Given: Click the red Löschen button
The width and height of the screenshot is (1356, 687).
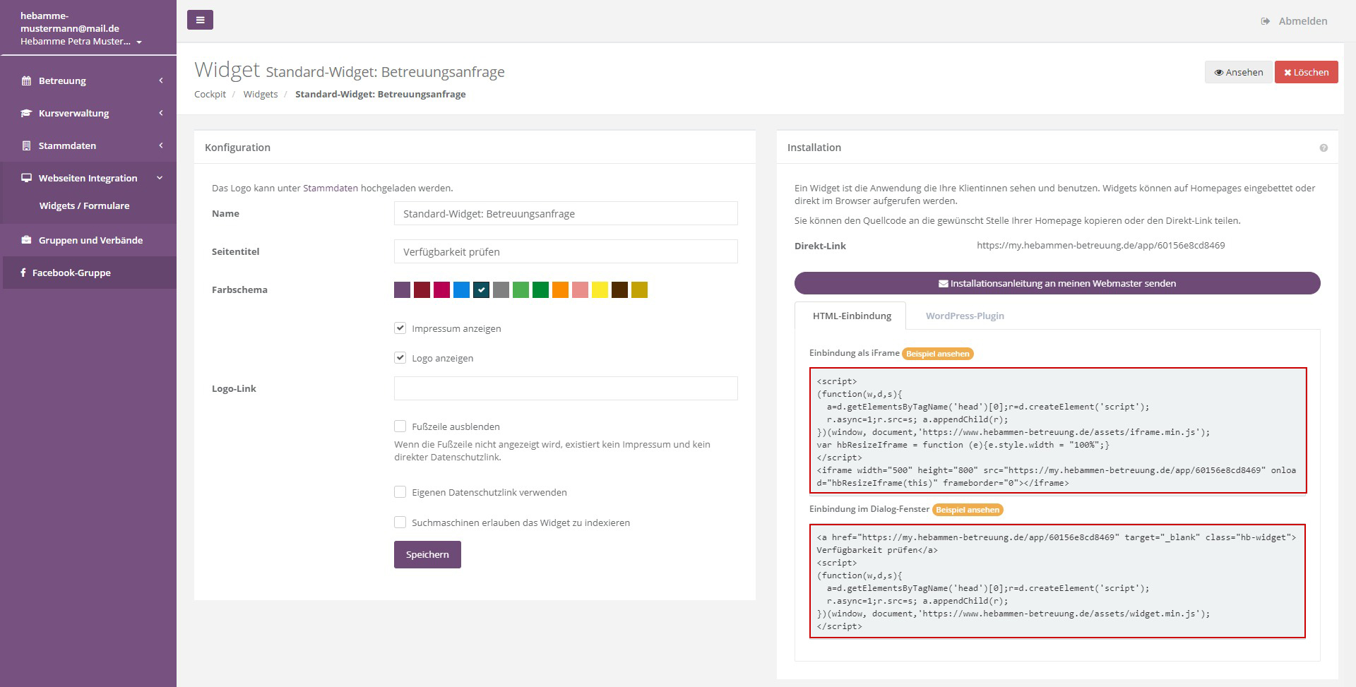Looking at the screenshot, I should [1306, 72].
